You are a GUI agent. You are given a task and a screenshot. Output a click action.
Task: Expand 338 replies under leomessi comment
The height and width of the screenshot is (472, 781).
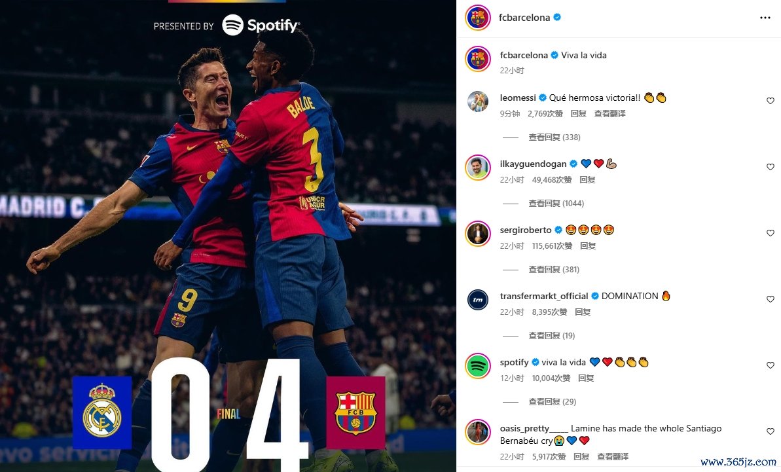pos(554,137)
